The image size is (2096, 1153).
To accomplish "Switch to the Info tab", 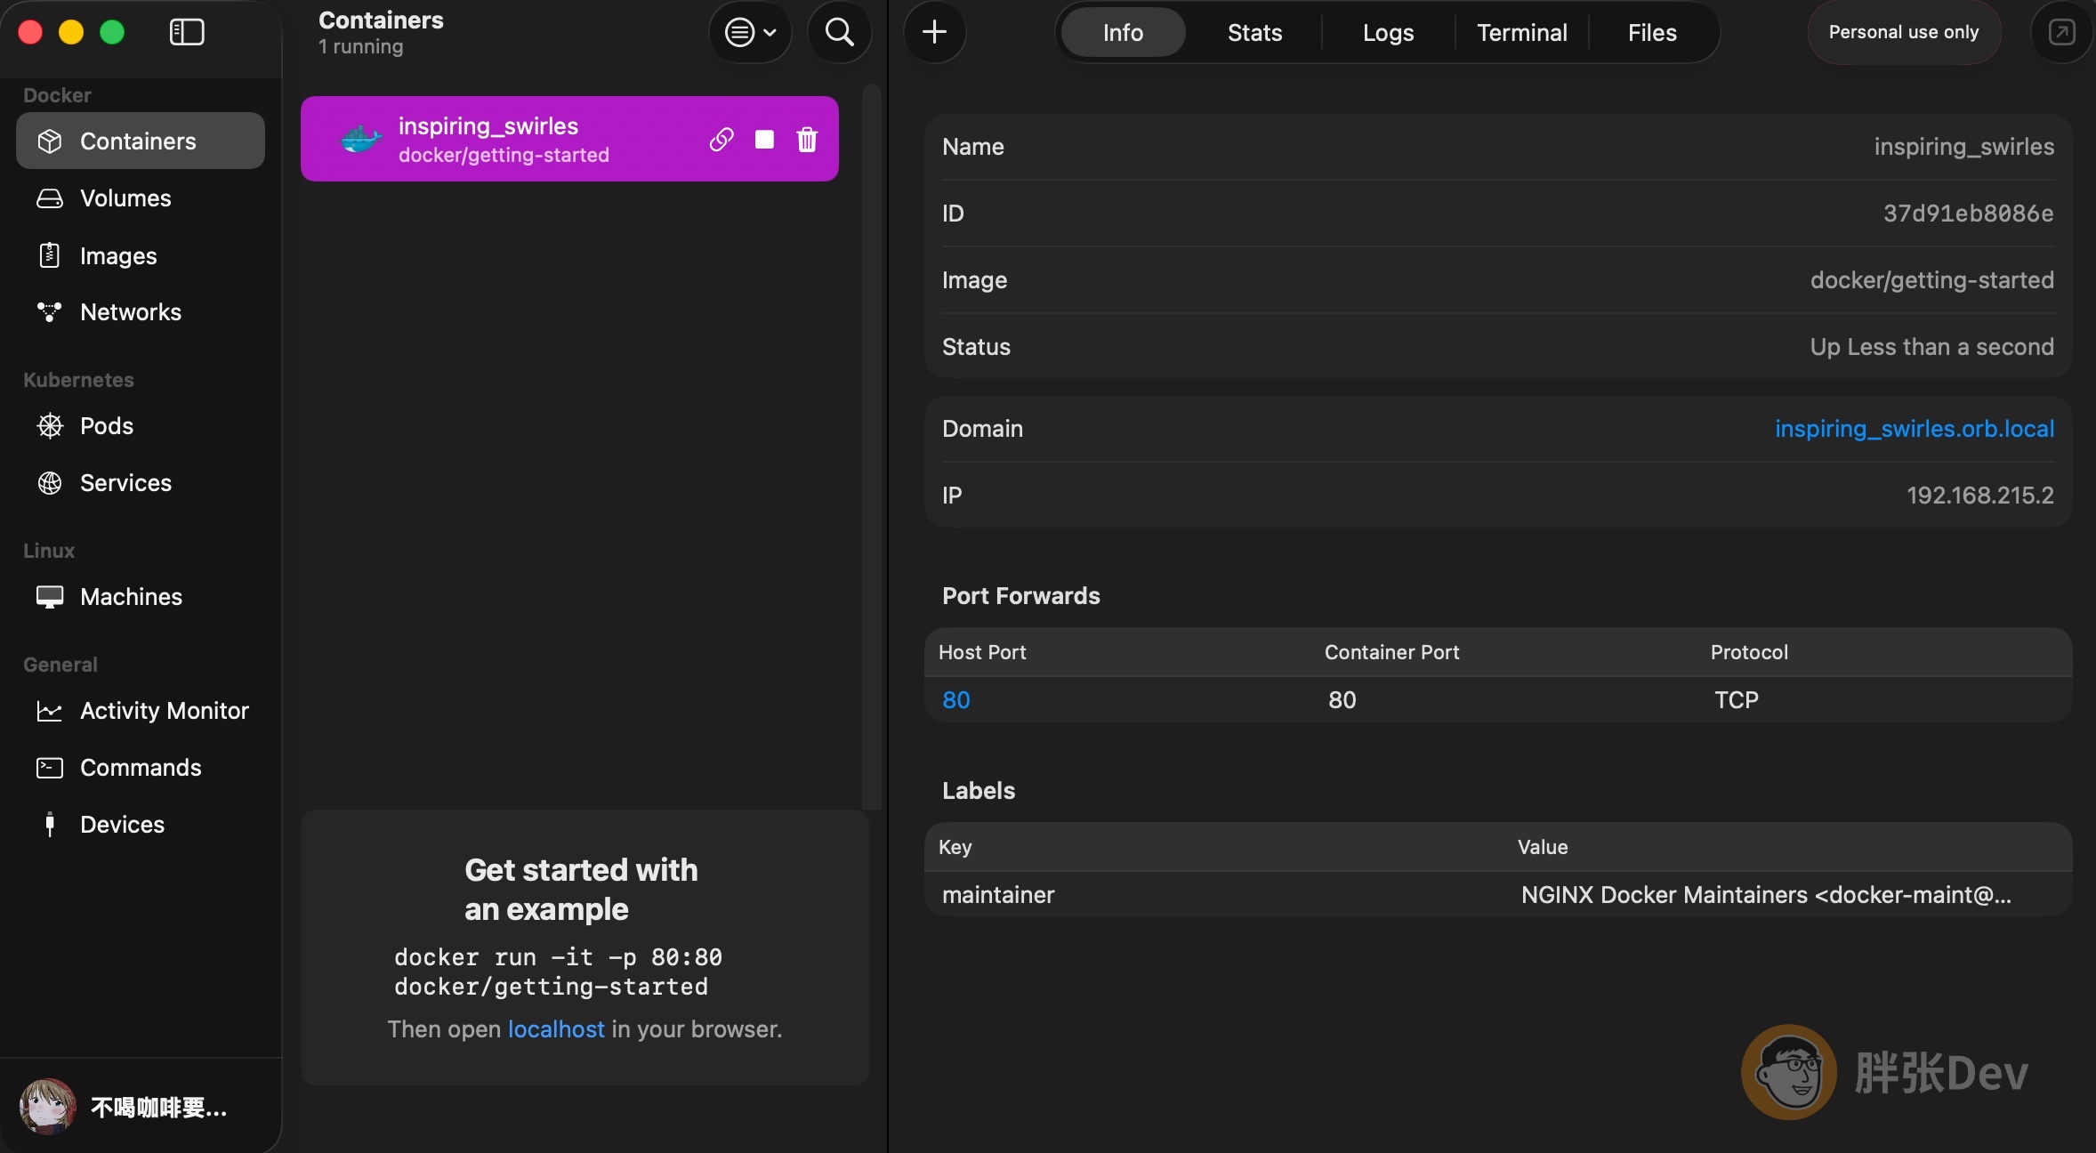I will pyautogui.click(x=1123, y=33).
